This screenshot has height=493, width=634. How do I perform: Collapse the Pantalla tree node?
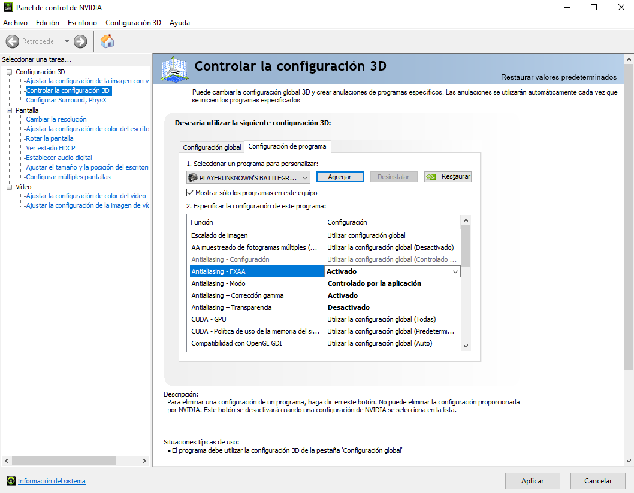(x=10, y=110)
